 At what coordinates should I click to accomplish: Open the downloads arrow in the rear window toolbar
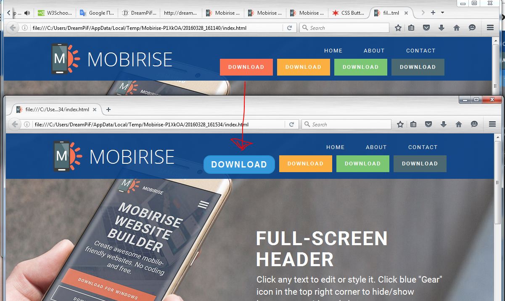tap(441, 28)
